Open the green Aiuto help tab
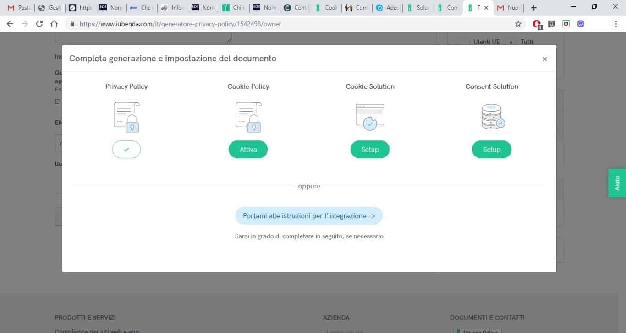The height and width of the screenshot is (333, 626). tap(617, 183)
